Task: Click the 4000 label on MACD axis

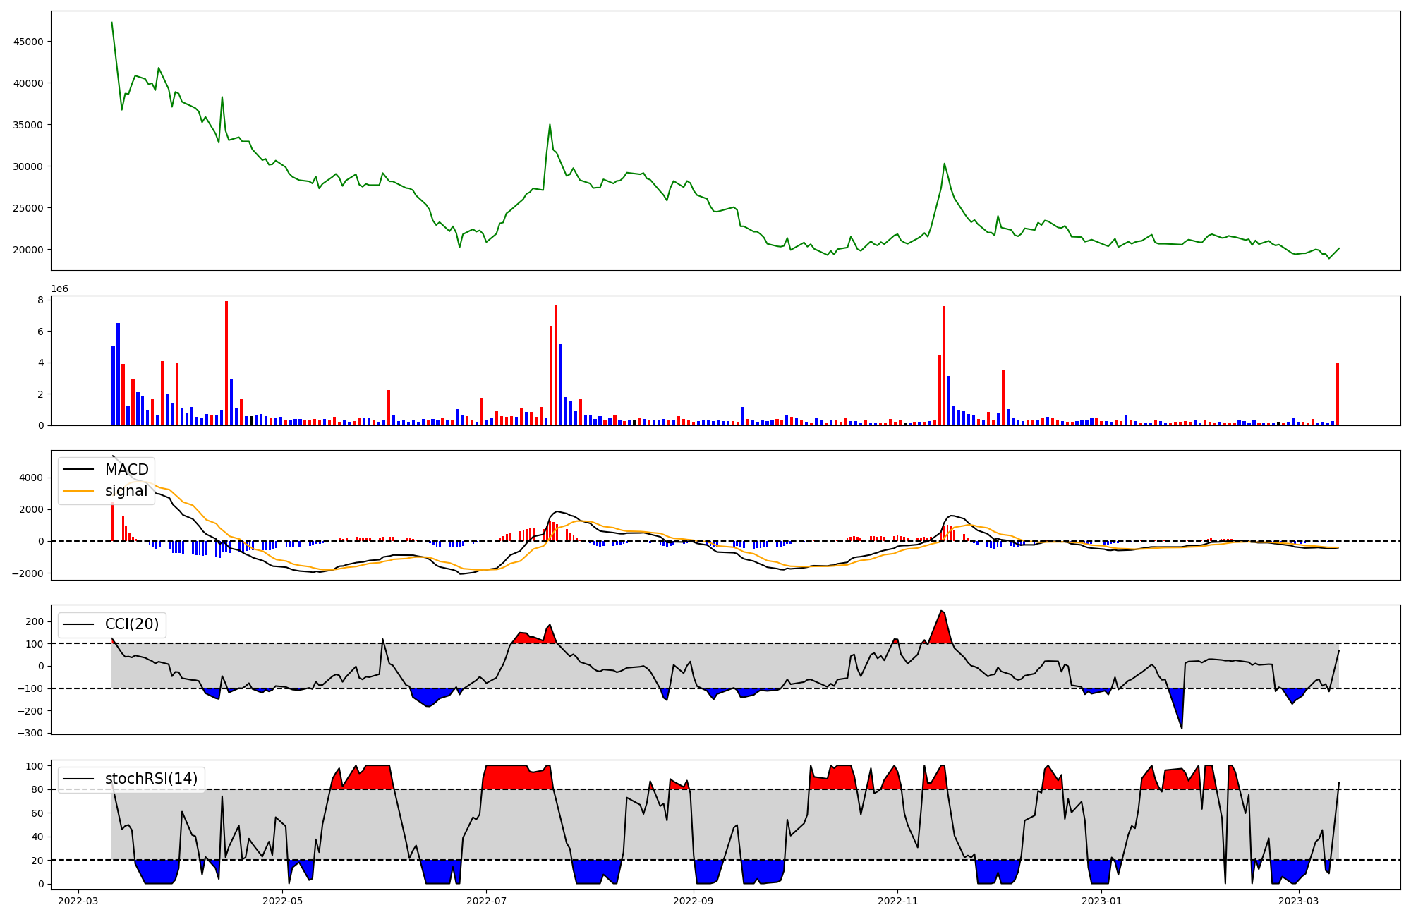Action: [x=32, y=478]
